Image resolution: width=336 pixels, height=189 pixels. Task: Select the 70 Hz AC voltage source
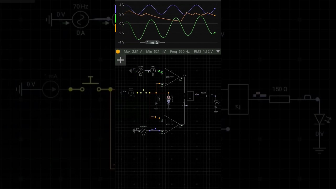(x=140, y=71)
